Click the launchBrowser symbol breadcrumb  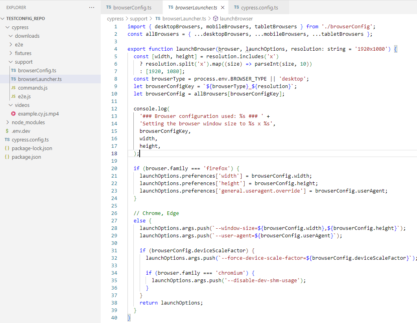point(236,18)
